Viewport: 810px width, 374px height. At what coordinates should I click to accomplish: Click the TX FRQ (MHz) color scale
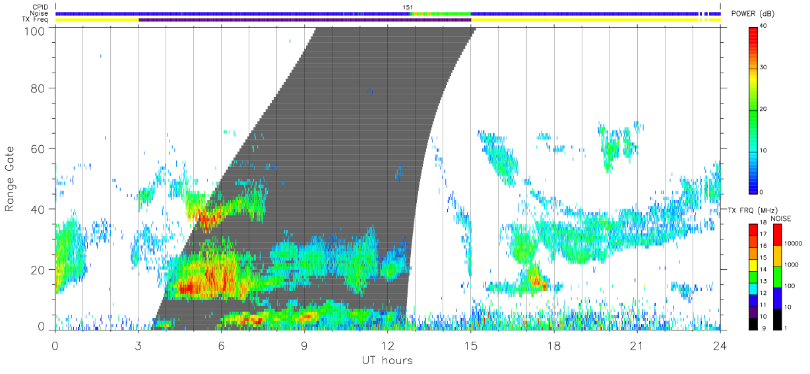(x=753, y=276)
